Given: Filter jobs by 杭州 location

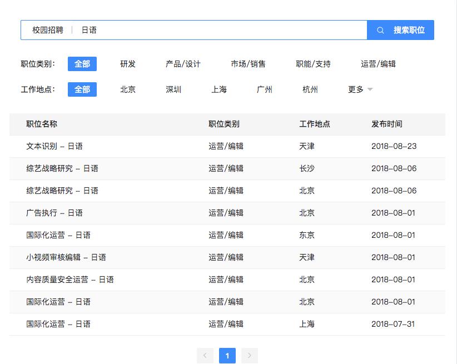Looking at the screenshot, I should (310, 88).
